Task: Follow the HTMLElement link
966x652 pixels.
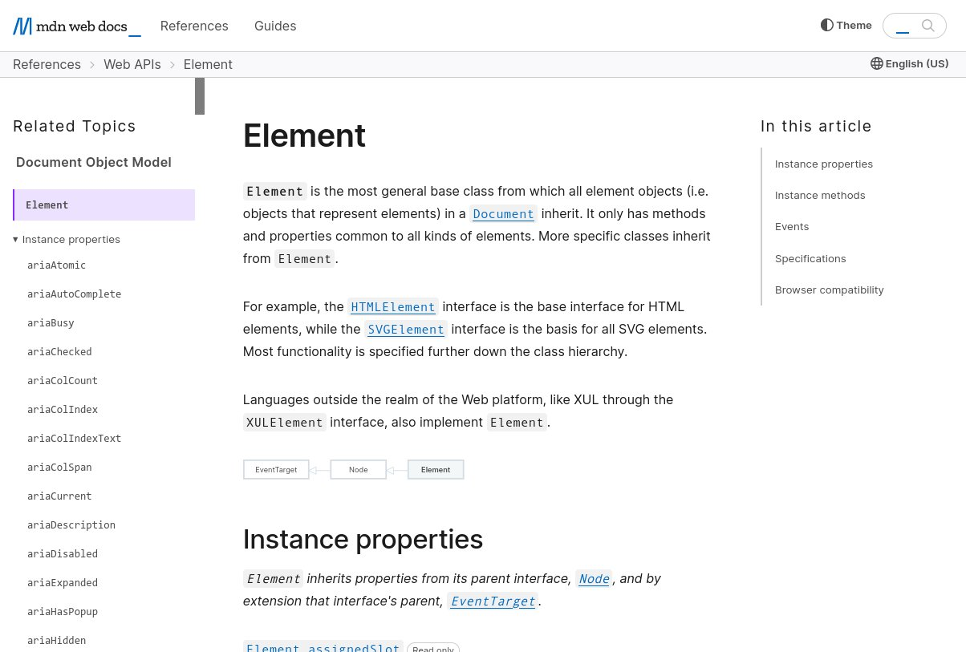Action: click(x=393, y=307)
